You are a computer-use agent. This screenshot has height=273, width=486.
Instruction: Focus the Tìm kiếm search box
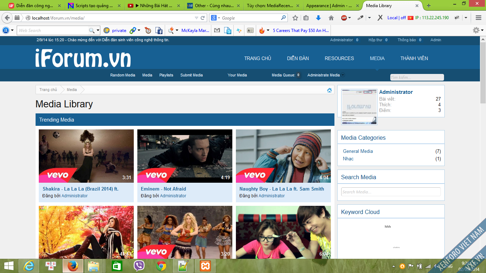pos(417,77)
